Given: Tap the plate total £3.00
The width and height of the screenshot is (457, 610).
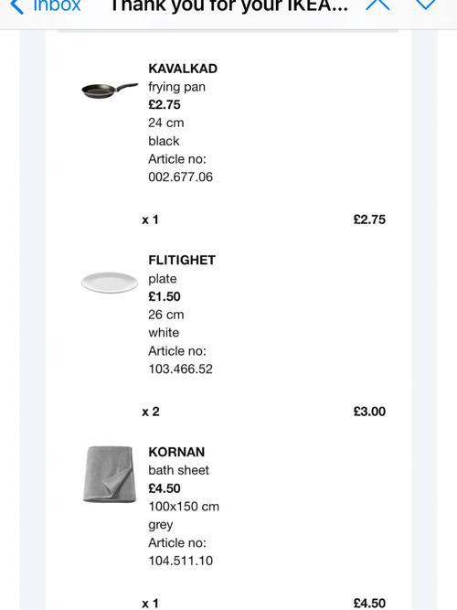Looking at the screenshot, I should tap(369, 412).
